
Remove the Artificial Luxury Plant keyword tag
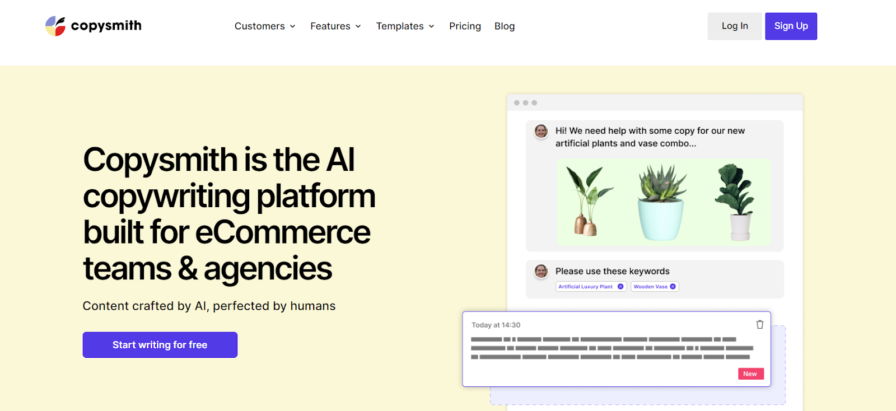point(620,287)
